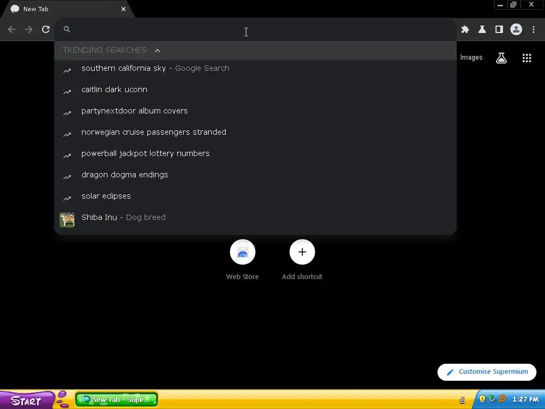Click Customise Supermium button
The width and height of the screenshot is (545, 409).
tap(487, 372)
